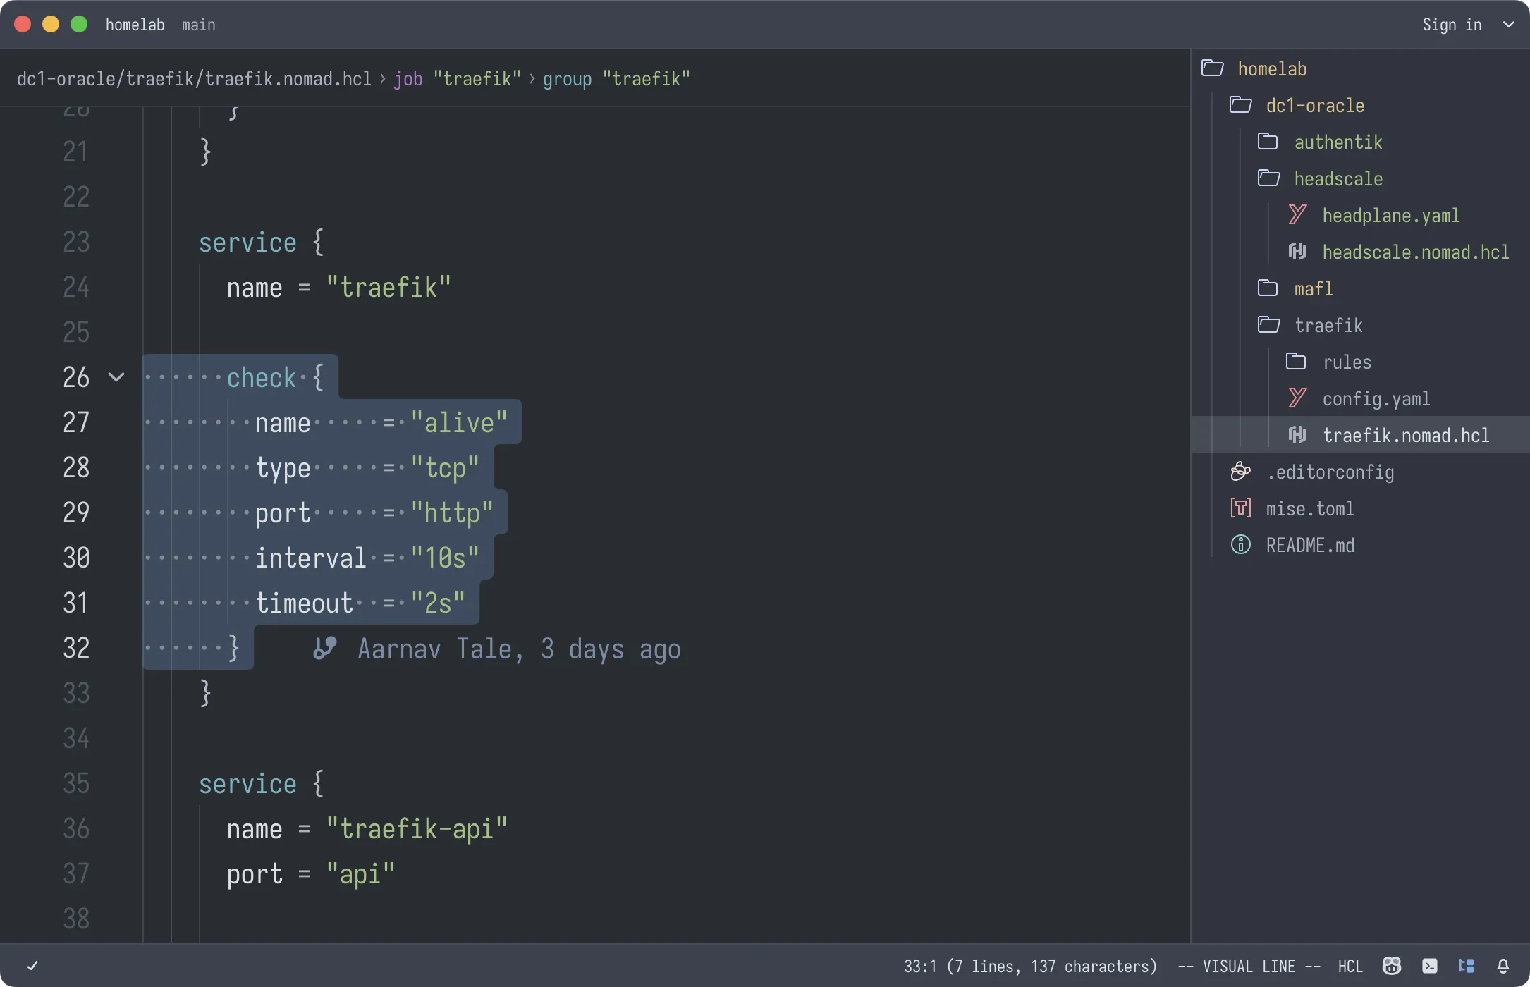This screenshot has height=987, width=1530.
Task: Collapse the check block fold arrow
Action: 116,377
